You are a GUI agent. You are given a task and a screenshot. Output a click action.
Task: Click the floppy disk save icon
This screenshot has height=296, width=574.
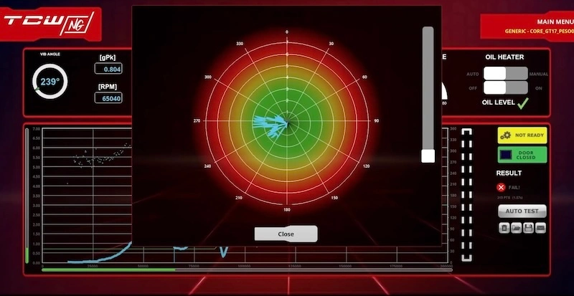point(529,227)
